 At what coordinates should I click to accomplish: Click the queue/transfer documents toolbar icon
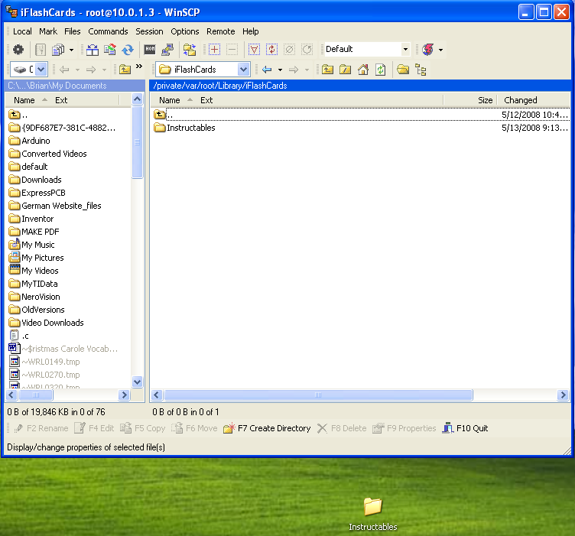tap(58, 49)
